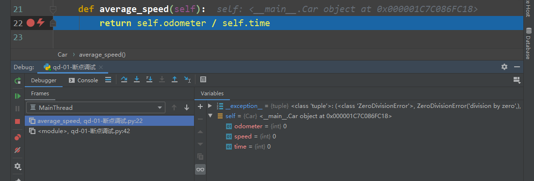Click the Step Out icon
The width and height of the screenshot is (534, 181).
[175, 79]
